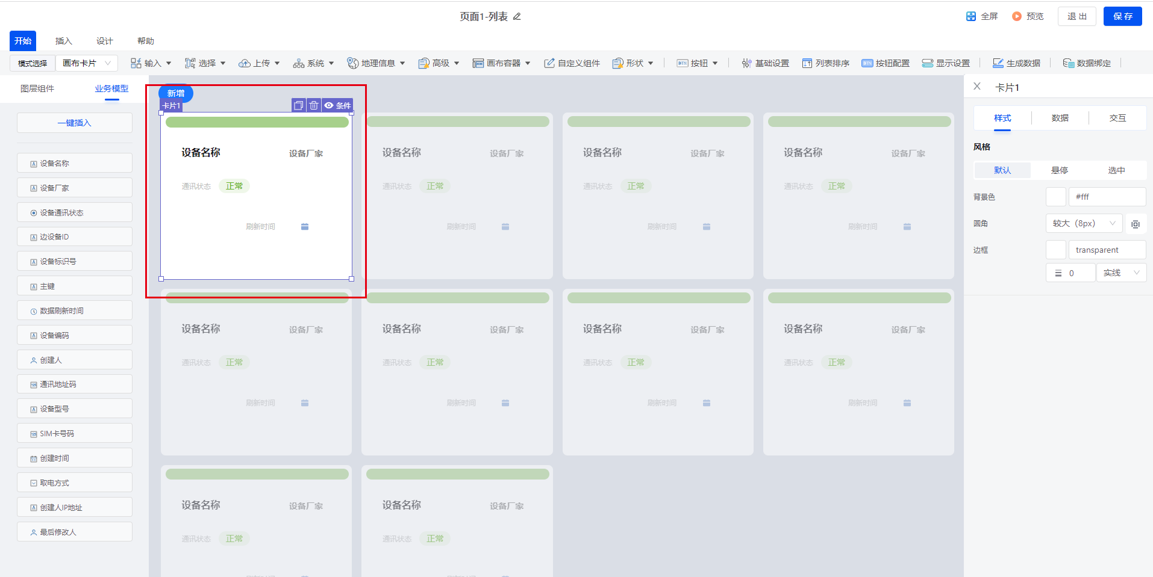This screenshot has height=577, width=1153.
Task: Open 列表排序 in the toolbar
Action: point(826,63)
